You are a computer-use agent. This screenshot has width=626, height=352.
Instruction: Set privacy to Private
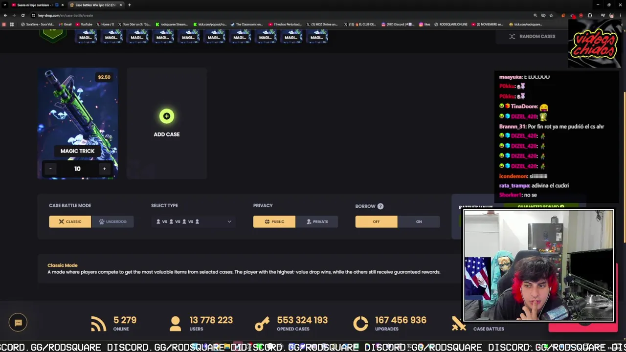[317, 221]
